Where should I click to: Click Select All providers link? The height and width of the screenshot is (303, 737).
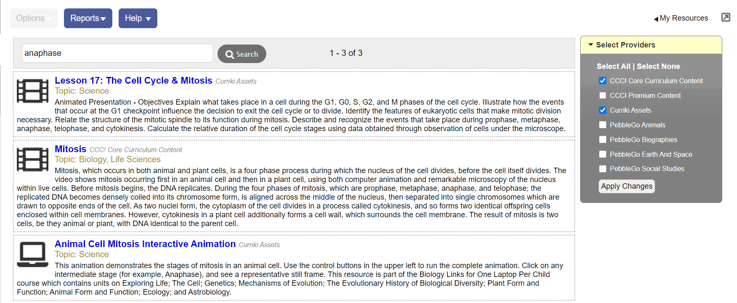pyautogui.click(x=613, y=66)
